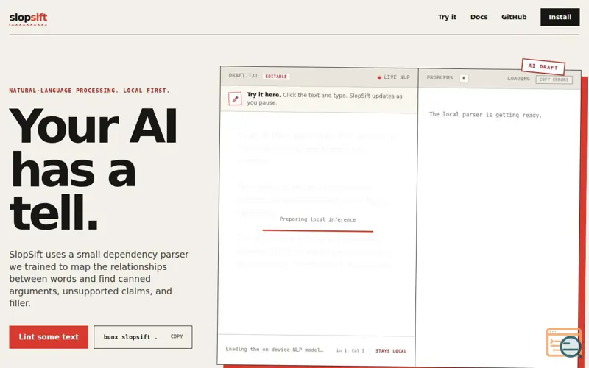Click the 'Natural-language processing. Local first.' tagline
The width and height of the screenshot is (589, 368).
[89, 91]
